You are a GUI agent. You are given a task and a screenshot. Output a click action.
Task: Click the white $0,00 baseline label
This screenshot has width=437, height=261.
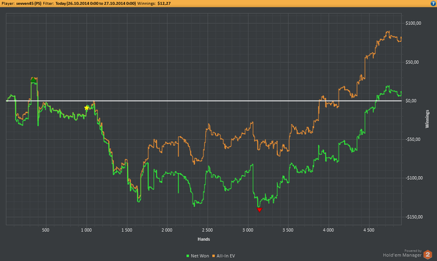pyautogui.click(x=412, y=101)
